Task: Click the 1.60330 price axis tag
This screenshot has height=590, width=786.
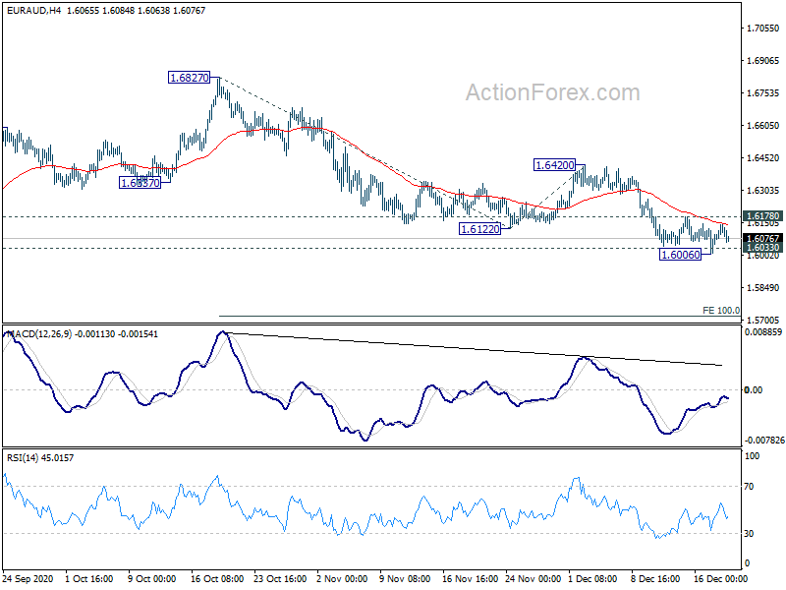Action: pyautogui.click(x=762, y=247)
